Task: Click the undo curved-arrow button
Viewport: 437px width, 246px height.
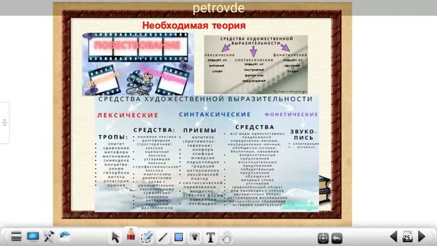Action: [337, 238]
